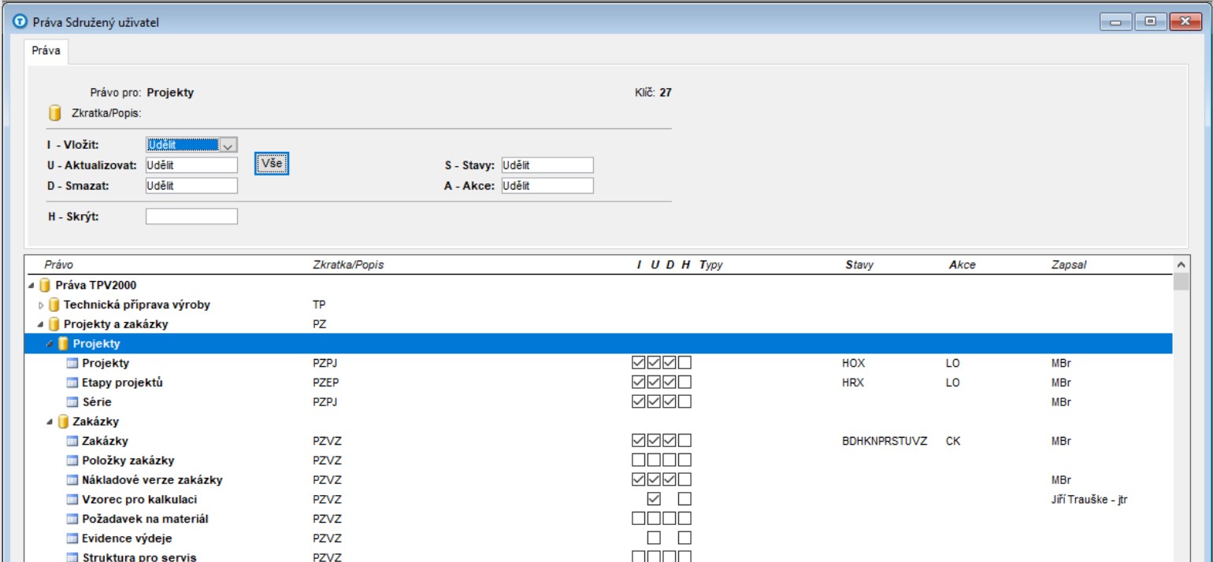Click the Projekty a zakázky database icon
This screenshot has height=562, width=1213.
(x=54, y=324)
